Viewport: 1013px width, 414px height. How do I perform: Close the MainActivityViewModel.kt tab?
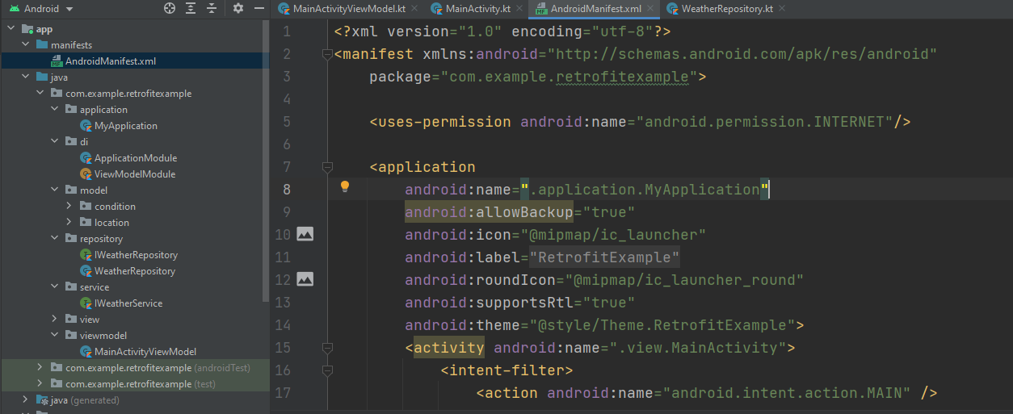click(414, 9)
